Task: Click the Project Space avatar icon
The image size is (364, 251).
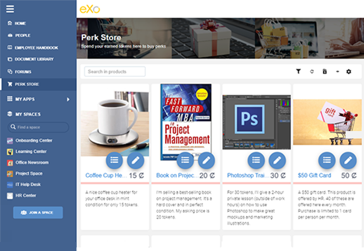Action: point(9,174)
